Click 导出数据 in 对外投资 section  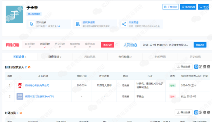184,112
